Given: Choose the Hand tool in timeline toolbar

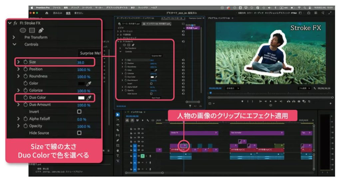Looking at the screenshot, I should (118, 150).
